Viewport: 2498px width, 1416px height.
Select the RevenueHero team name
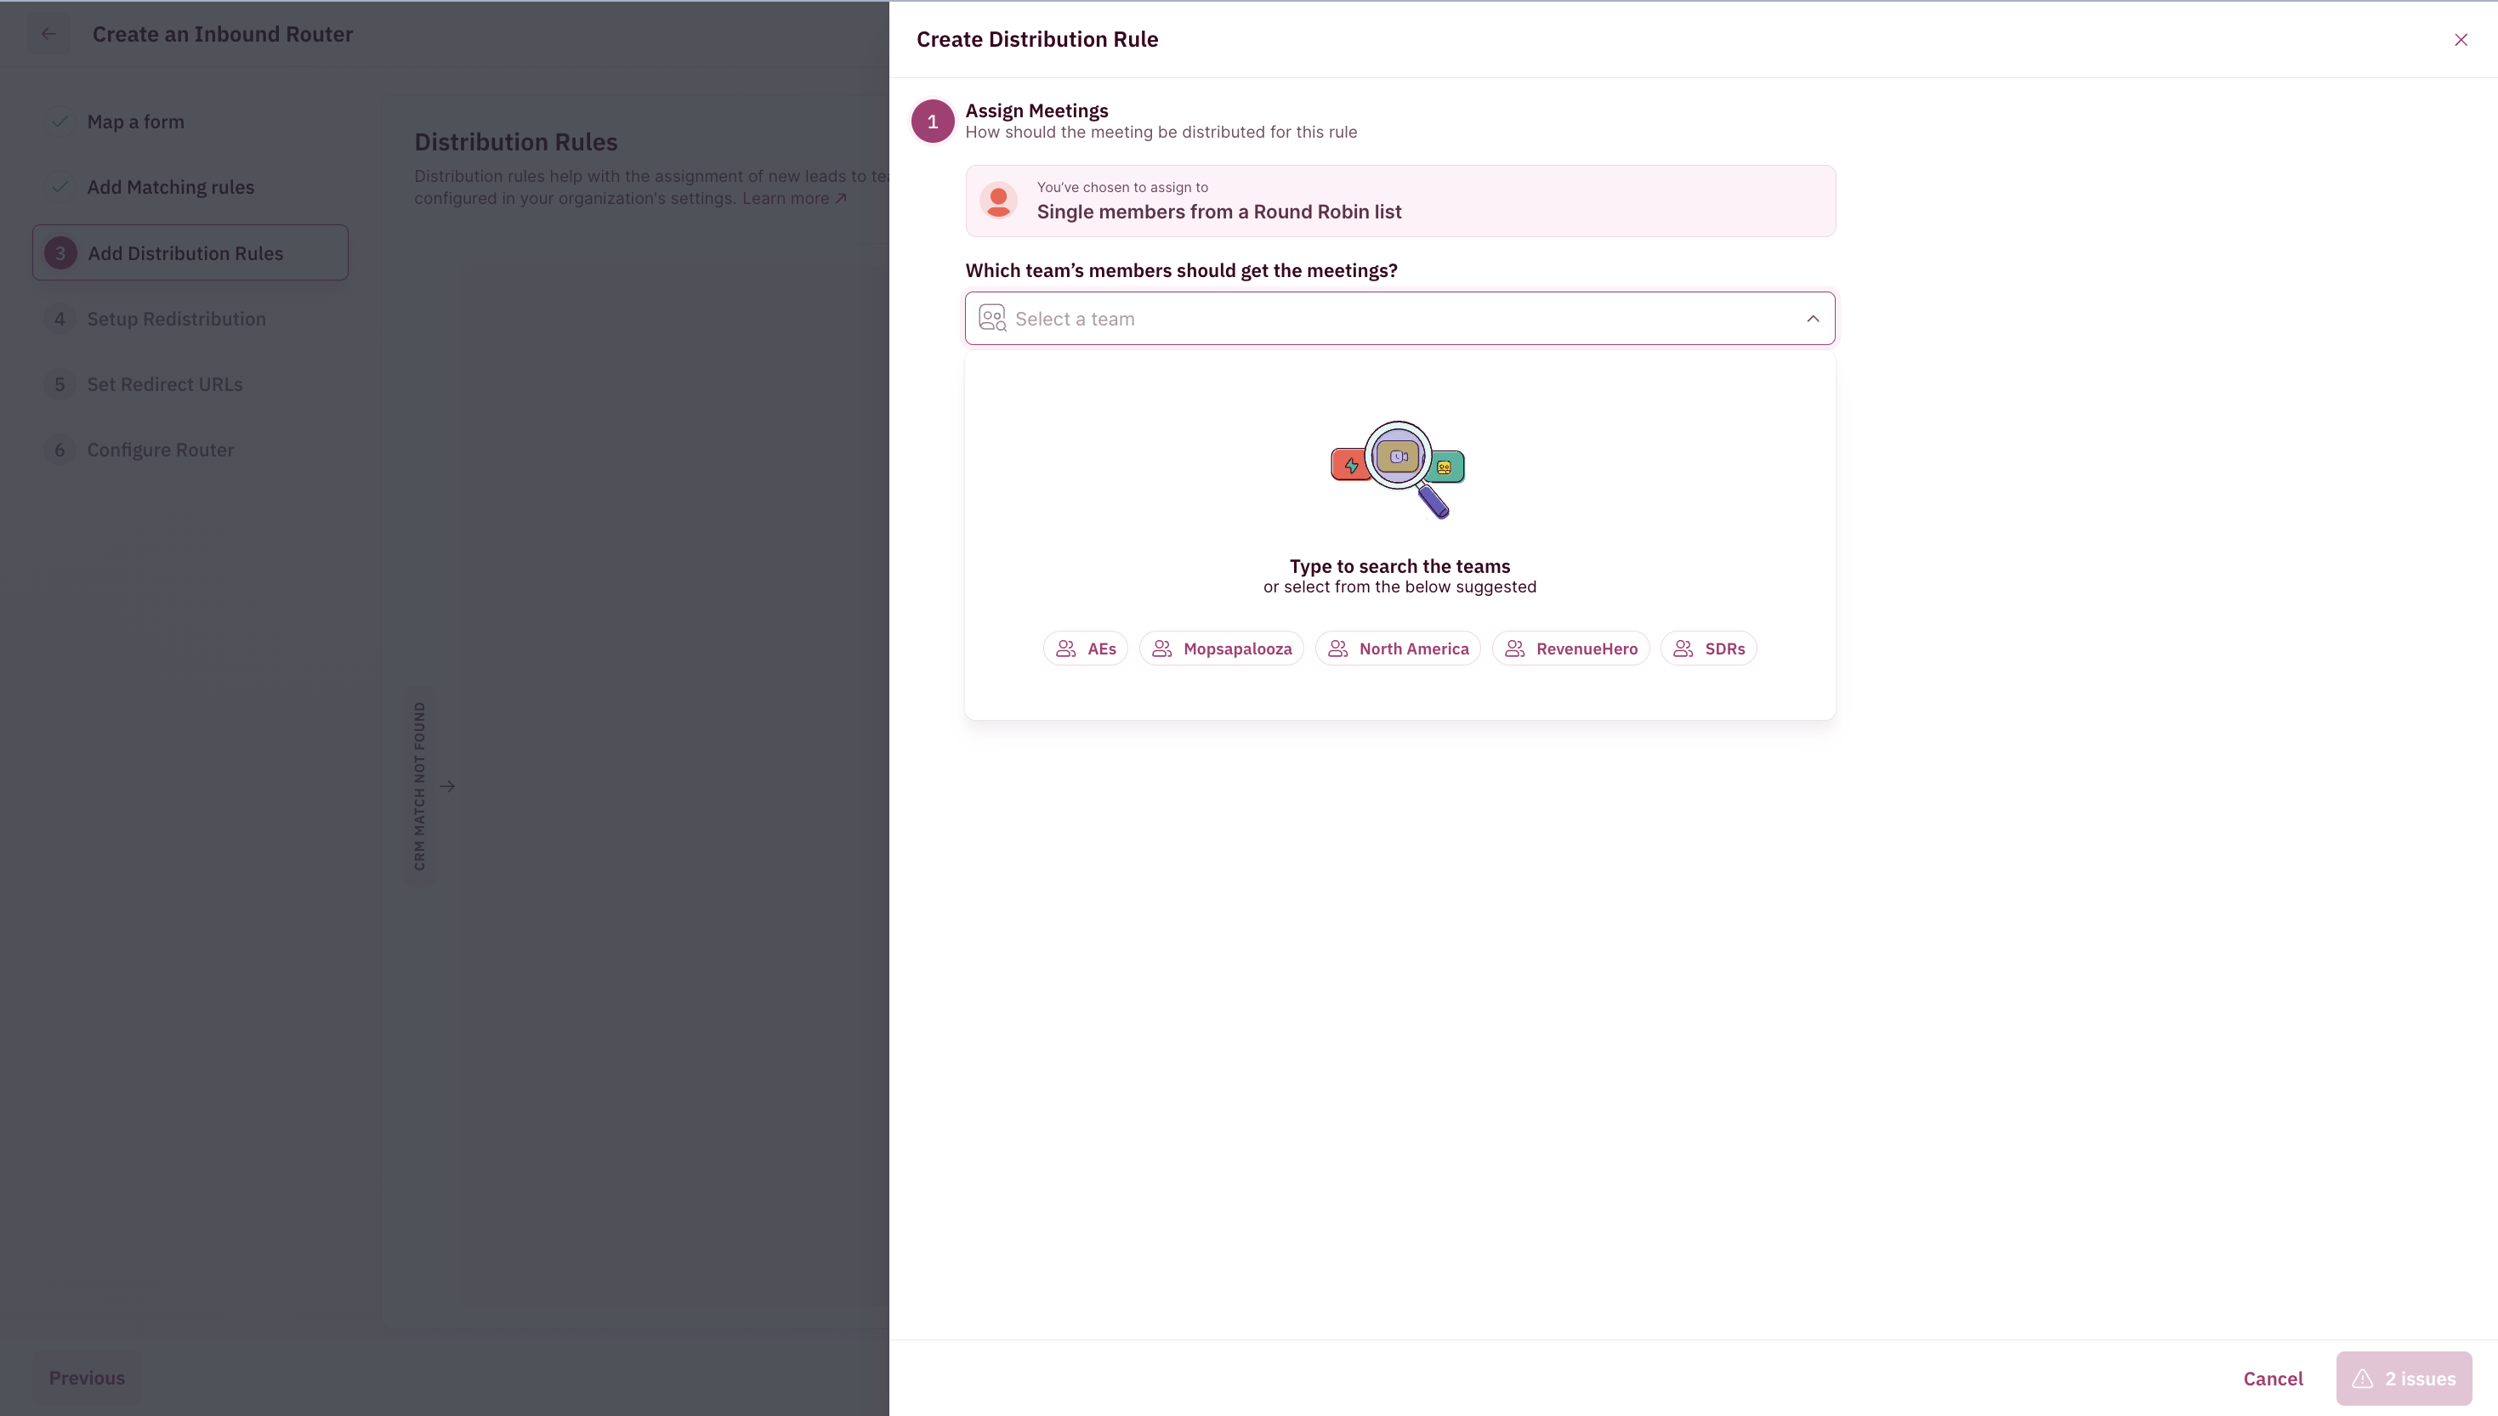tap(1587, 649)
